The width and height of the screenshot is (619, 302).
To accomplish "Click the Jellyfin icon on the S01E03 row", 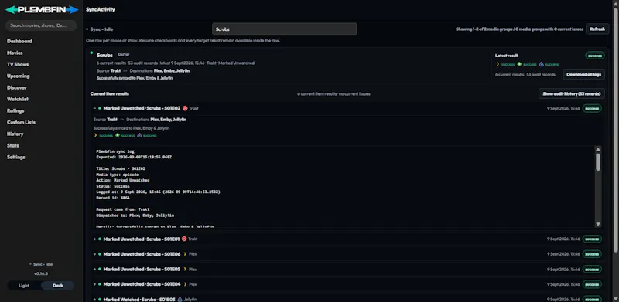I will tap(180, 299).
